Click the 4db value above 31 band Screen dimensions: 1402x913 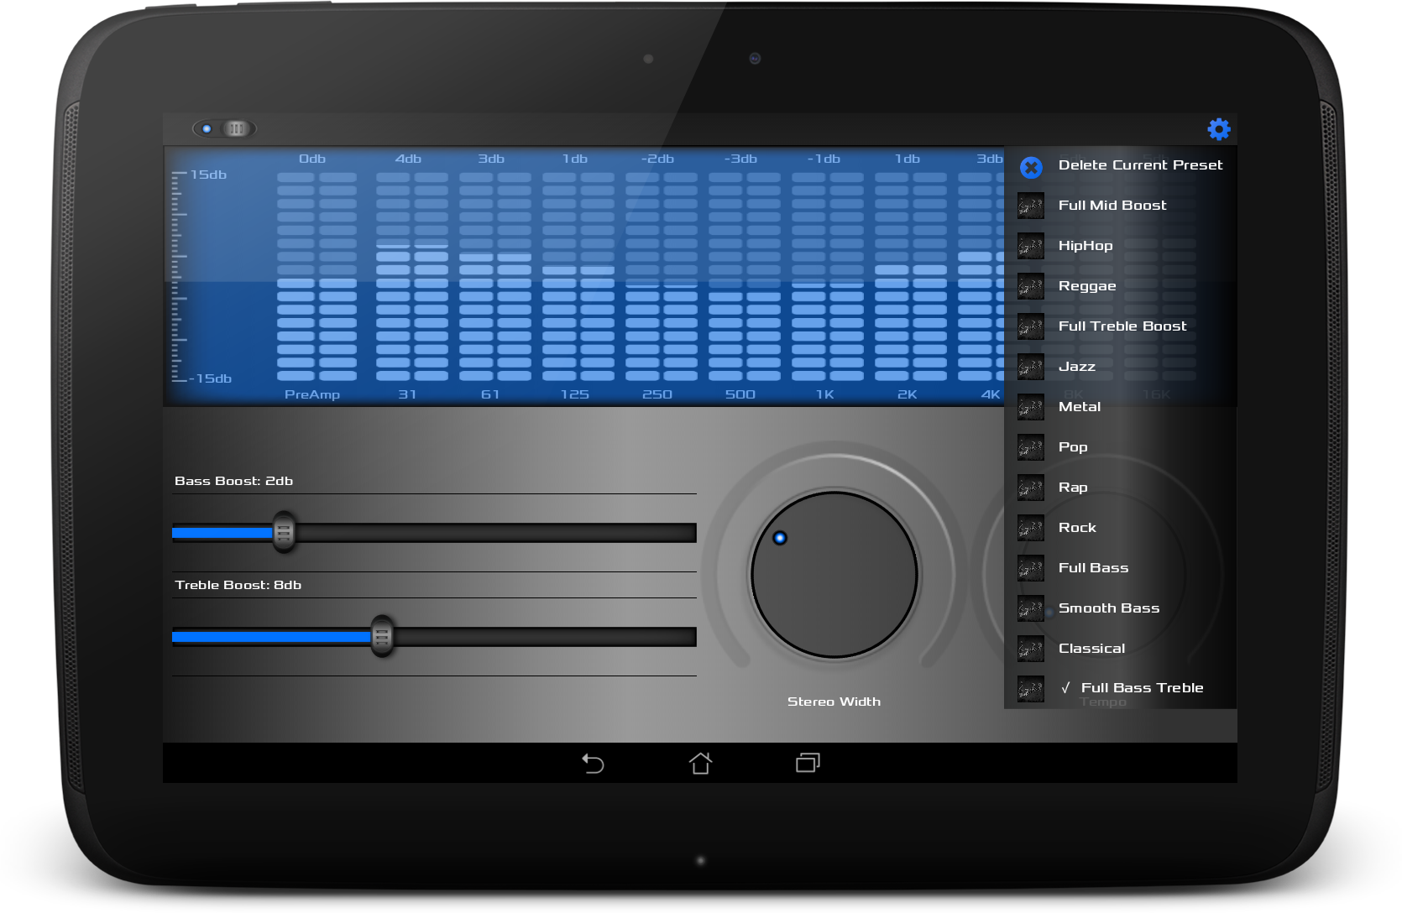408,159
